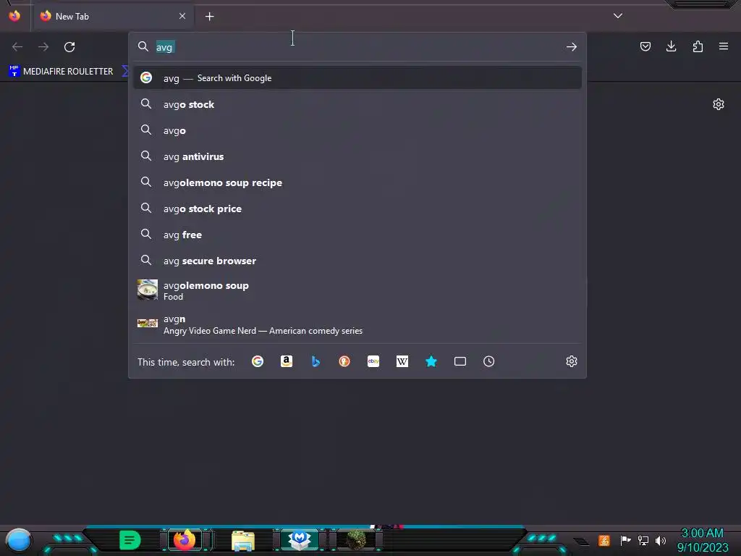
Task: Open MEDIAFIRE ROULETTER bookmark
Action: pos(61,72)
